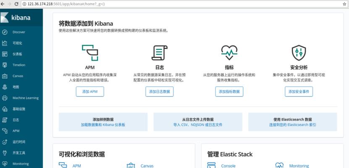Open Console link under 管理 Elastic Stack
The image size is (349, 168).
coord(228,166)
